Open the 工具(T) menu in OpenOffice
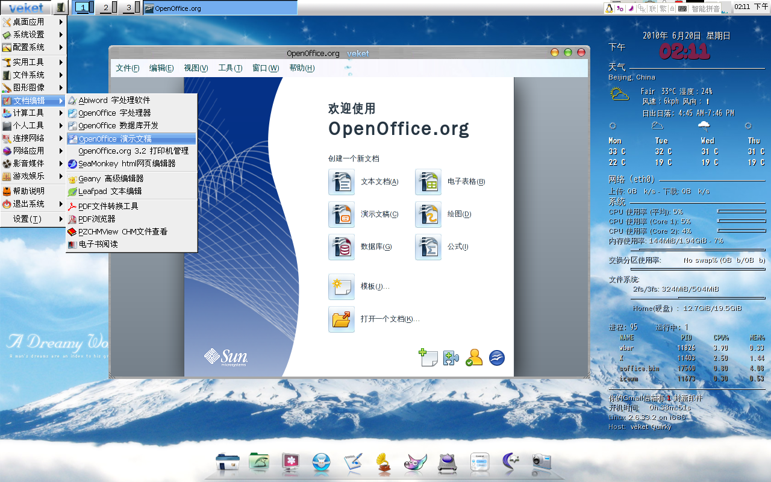771x482 pixels. [230, 68]
